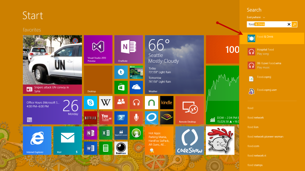The height and width of the screenshot is (171, 305).
Task: Open the Excel tile
Action: 106,133
